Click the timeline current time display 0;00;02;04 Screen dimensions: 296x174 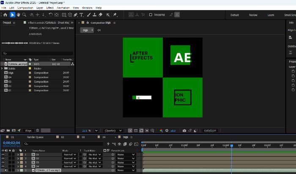tap(11, 143)
